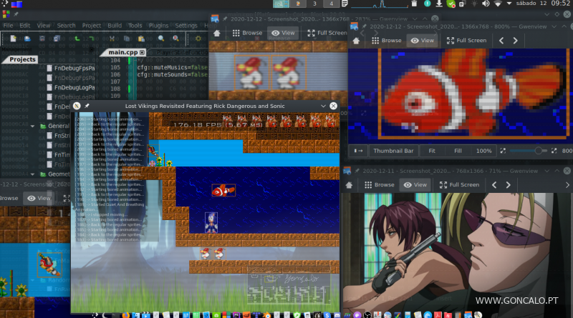Toggle Browse mode in 71% Gwenview window
Screen dimensions: 573x318
click(380, 185)
